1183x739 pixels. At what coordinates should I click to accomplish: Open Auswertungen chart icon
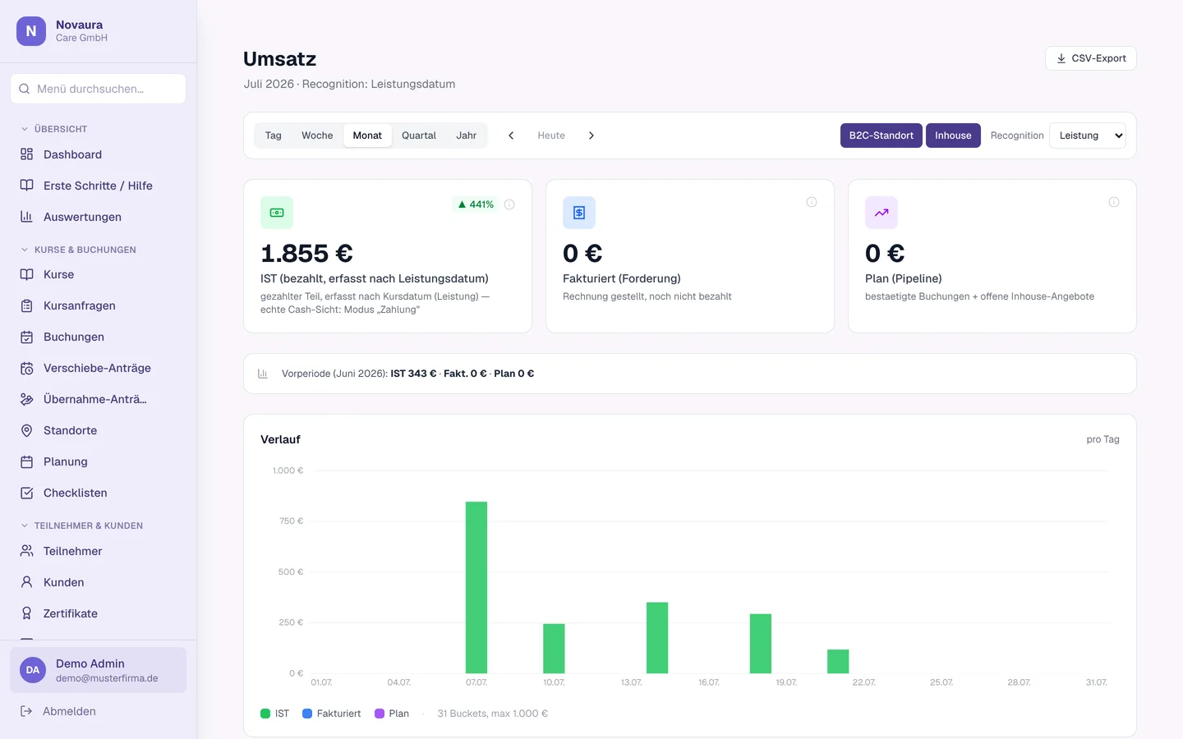coord(26,217)
